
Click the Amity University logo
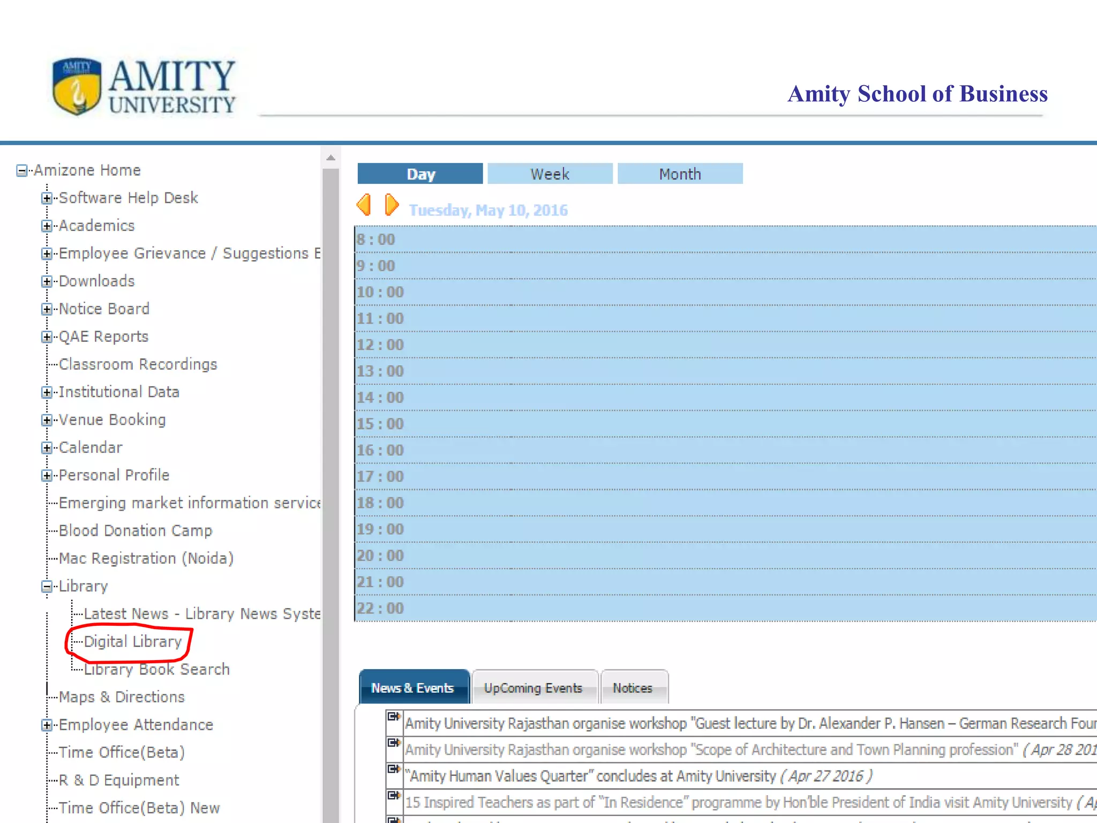[x=144, y=87]
